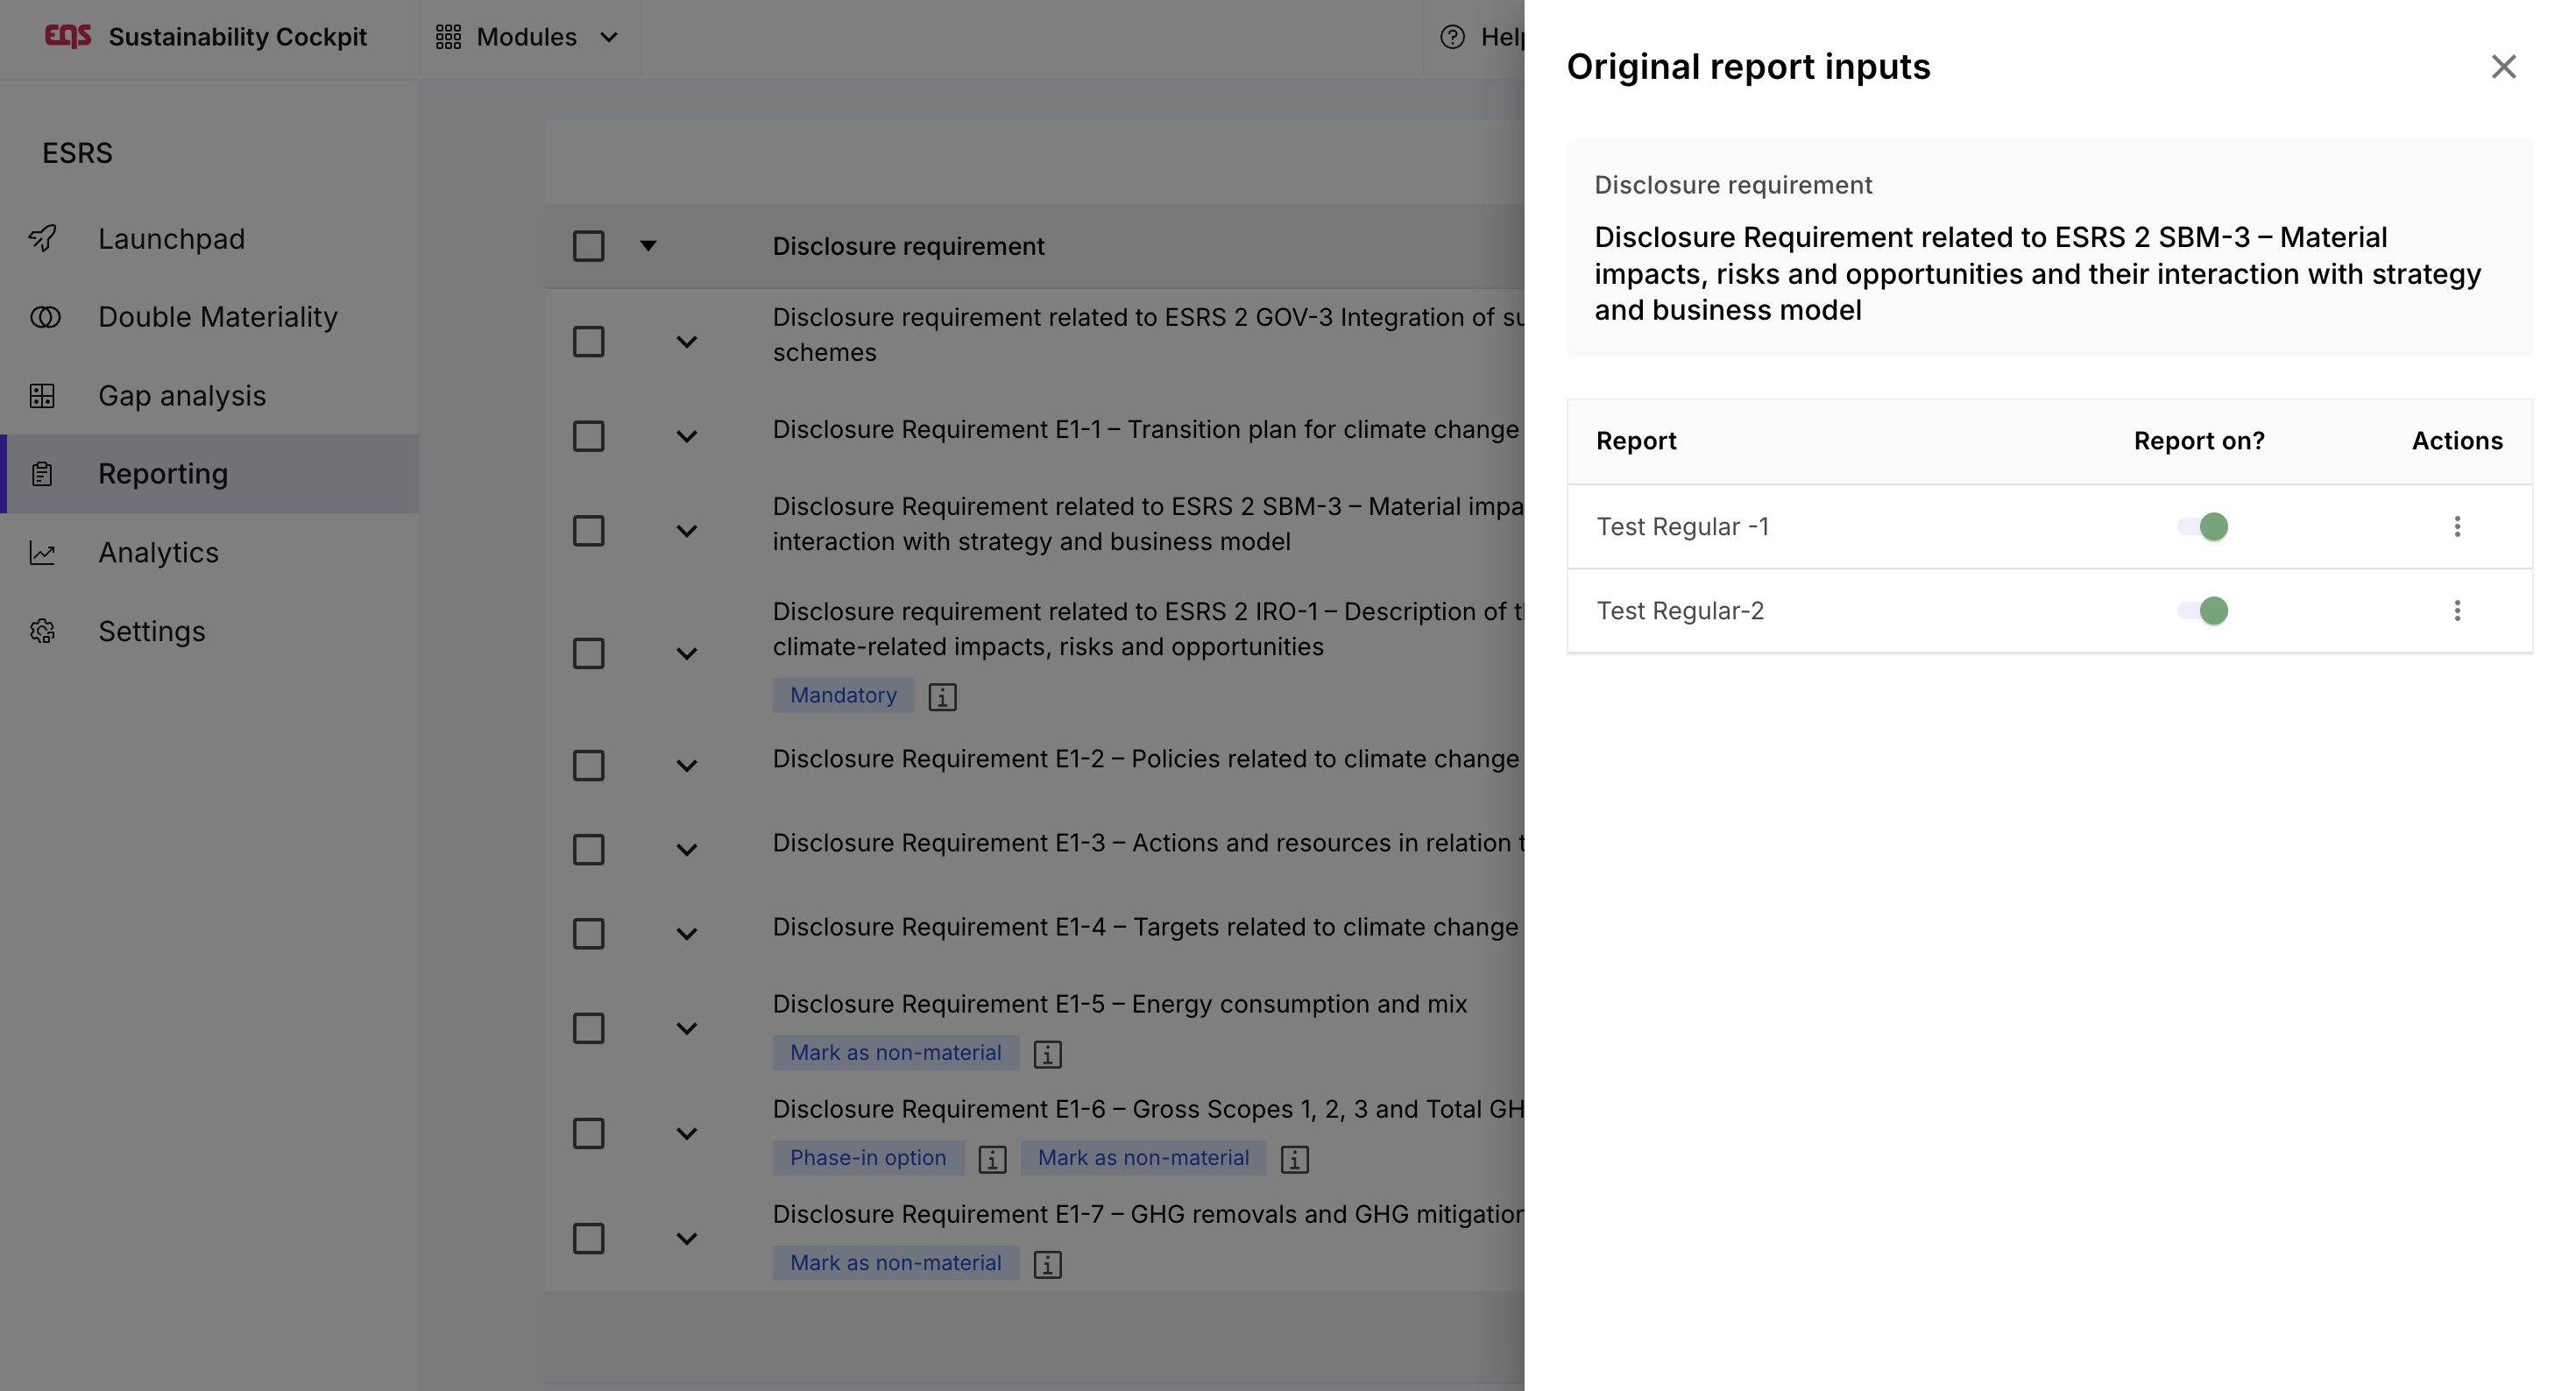Check the E1-1 Transition plan row checkbox
Screen dimensions: 2576x1391
[x=588, y=437]
